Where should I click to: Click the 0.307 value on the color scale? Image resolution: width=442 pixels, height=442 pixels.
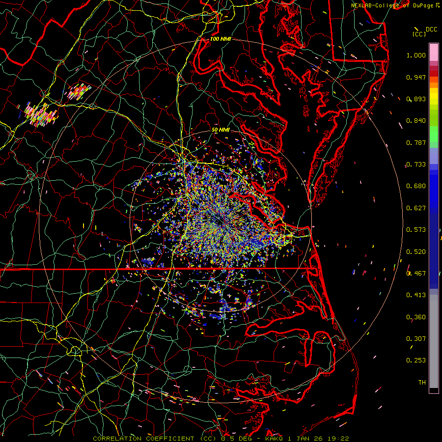tap(416, 339)
